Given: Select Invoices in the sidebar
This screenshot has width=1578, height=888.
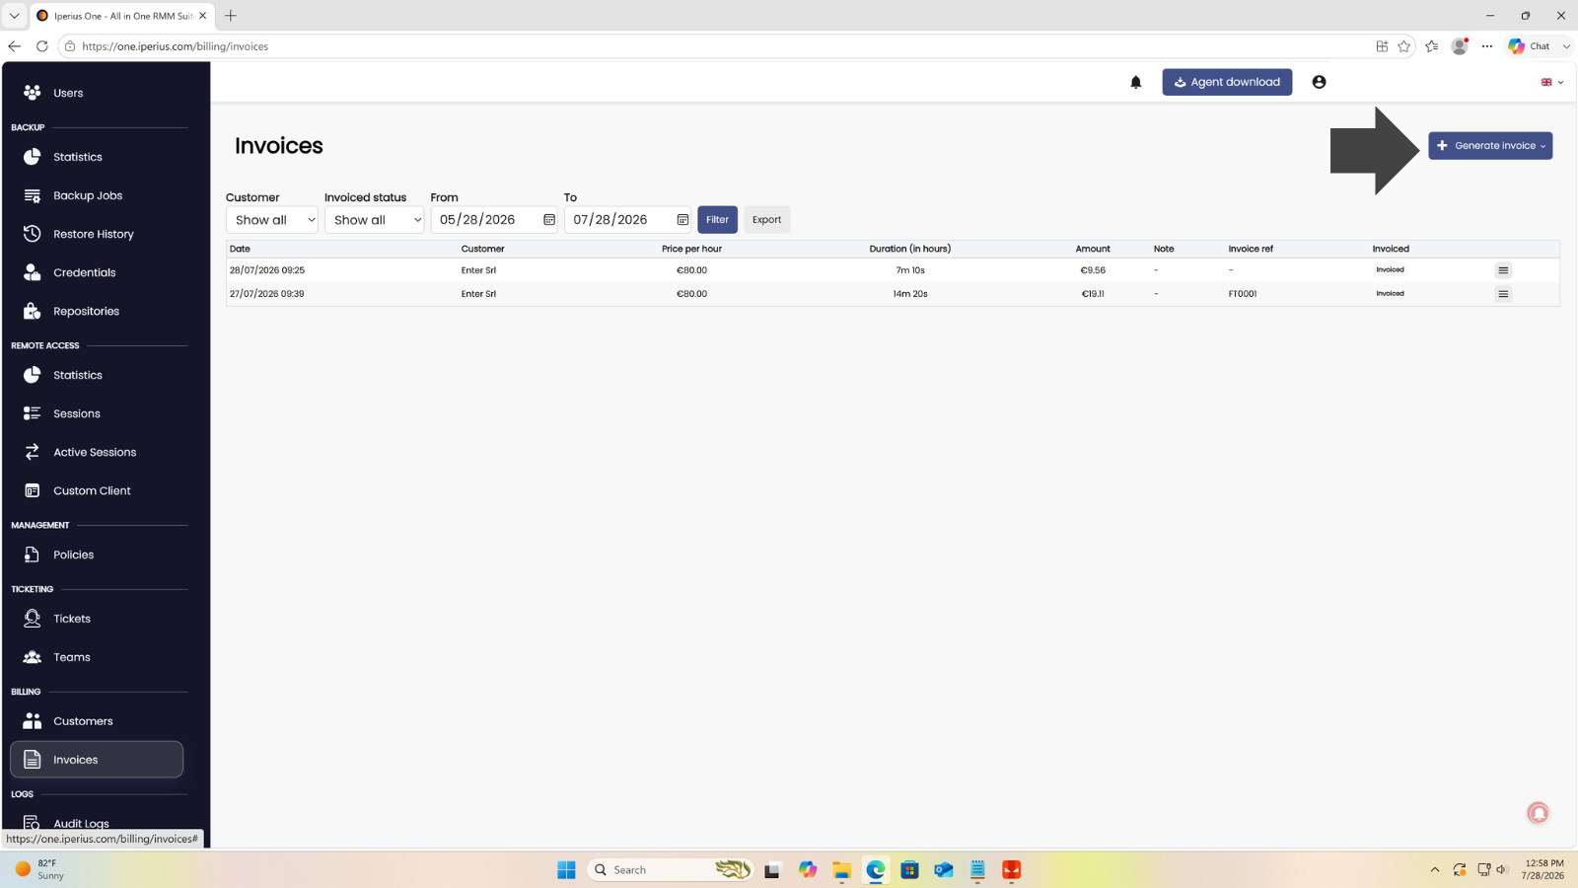Looking at the screenshot, I should (x=97, y=760).
